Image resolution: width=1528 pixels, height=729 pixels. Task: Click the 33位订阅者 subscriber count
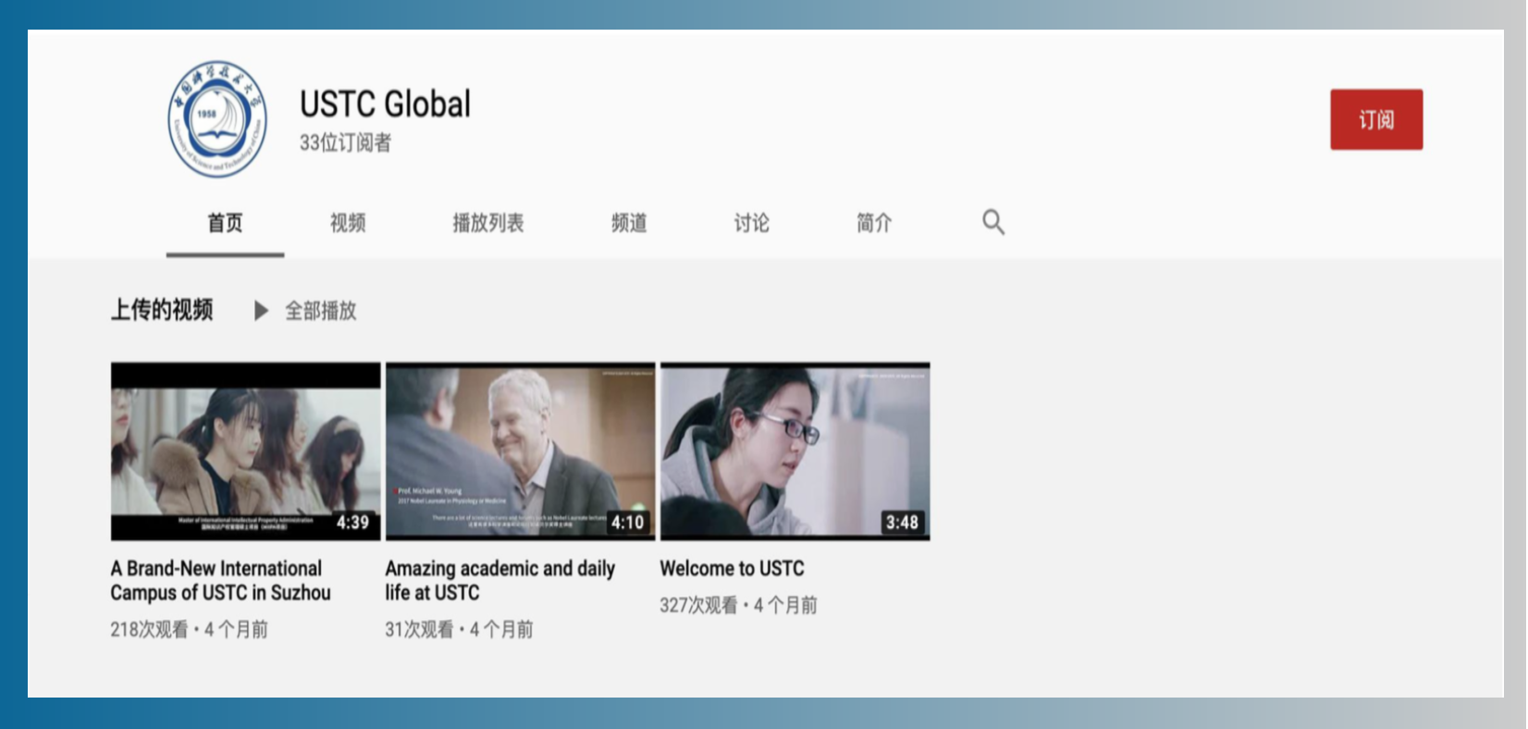345,142
